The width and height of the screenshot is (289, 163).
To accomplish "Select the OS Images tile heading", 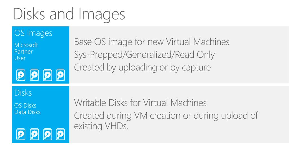I will 33,33.
